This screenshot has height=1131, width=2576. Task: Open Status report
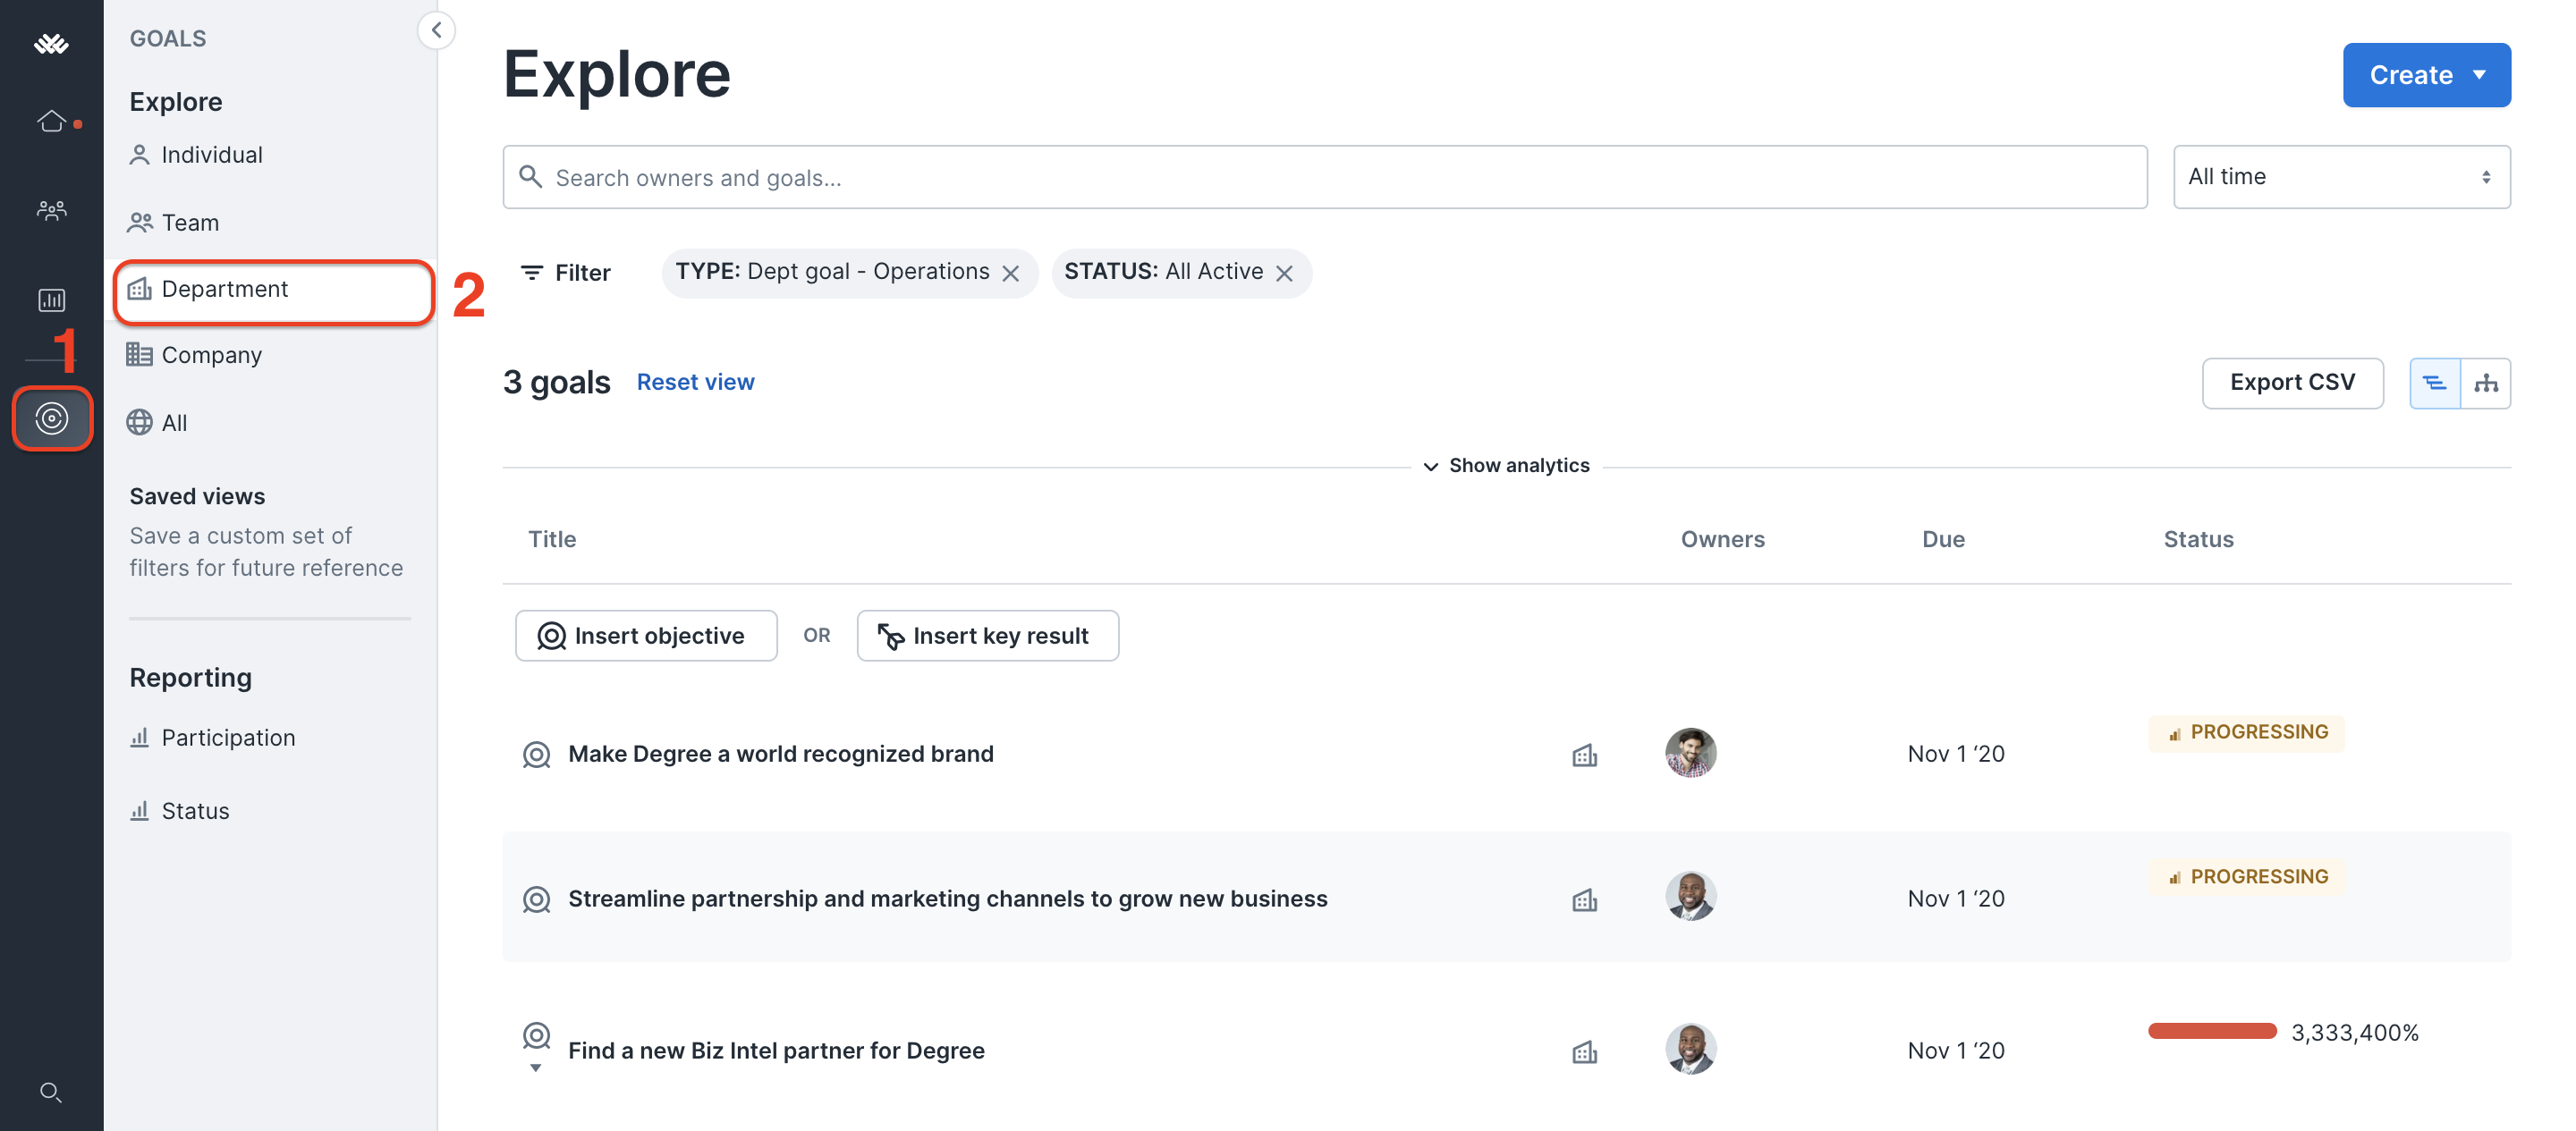pyautogui.click(x=180, y=811)
